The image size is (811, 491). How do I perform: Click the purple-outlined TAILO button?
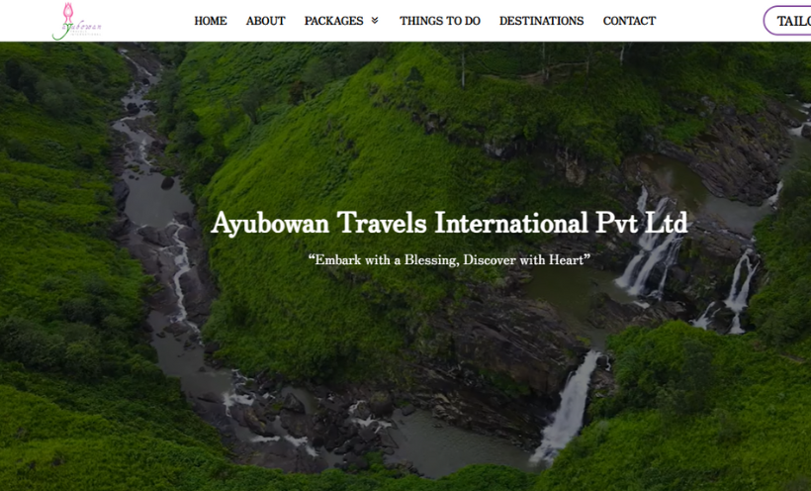787,21
